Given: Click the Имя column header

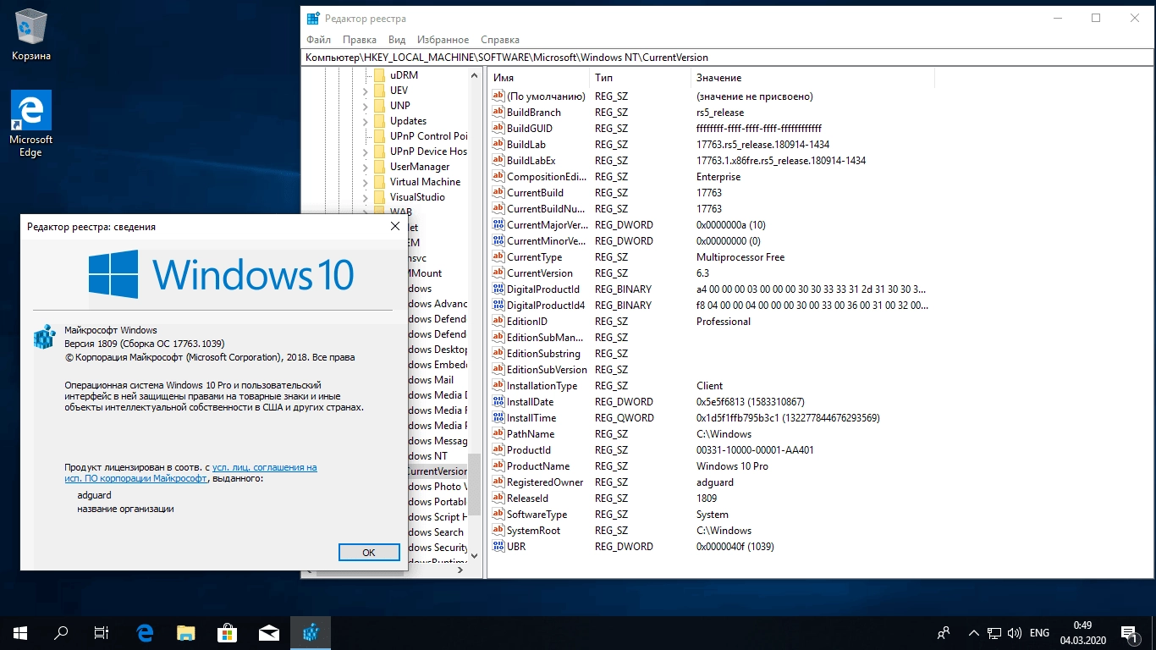Looking at the screenshot, I should click(539, 78).
